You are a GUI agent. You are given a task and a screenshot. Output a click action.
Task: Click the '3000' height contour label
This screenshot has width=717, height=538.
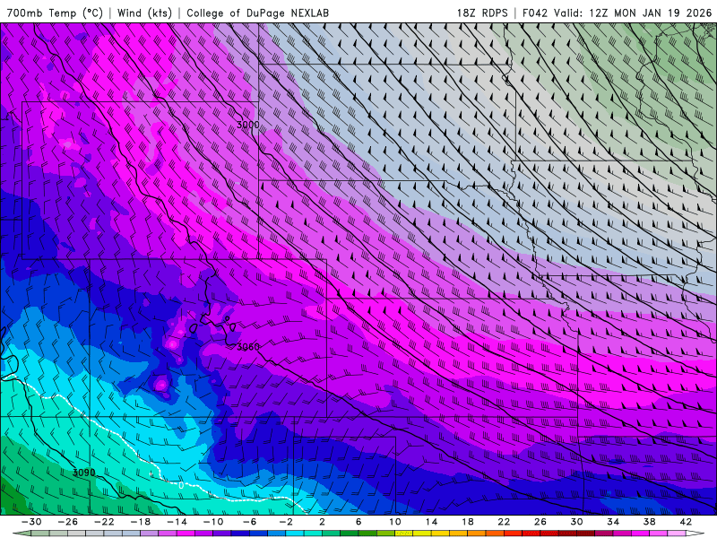click(x=248, y=125)
